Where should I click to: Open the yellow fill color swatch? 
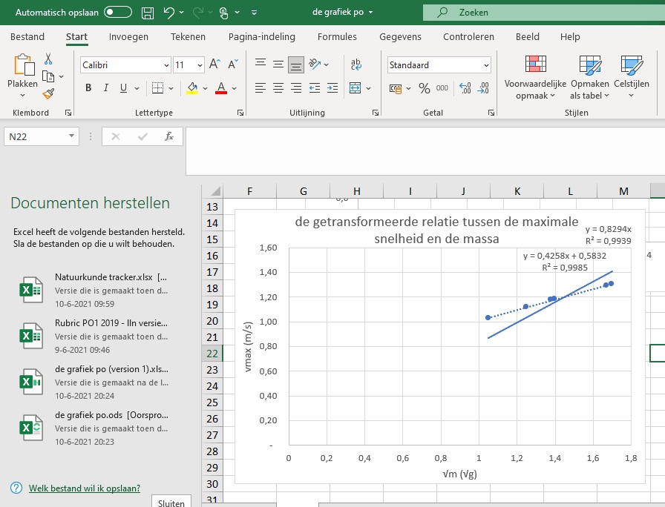click(x=192, y=88)
